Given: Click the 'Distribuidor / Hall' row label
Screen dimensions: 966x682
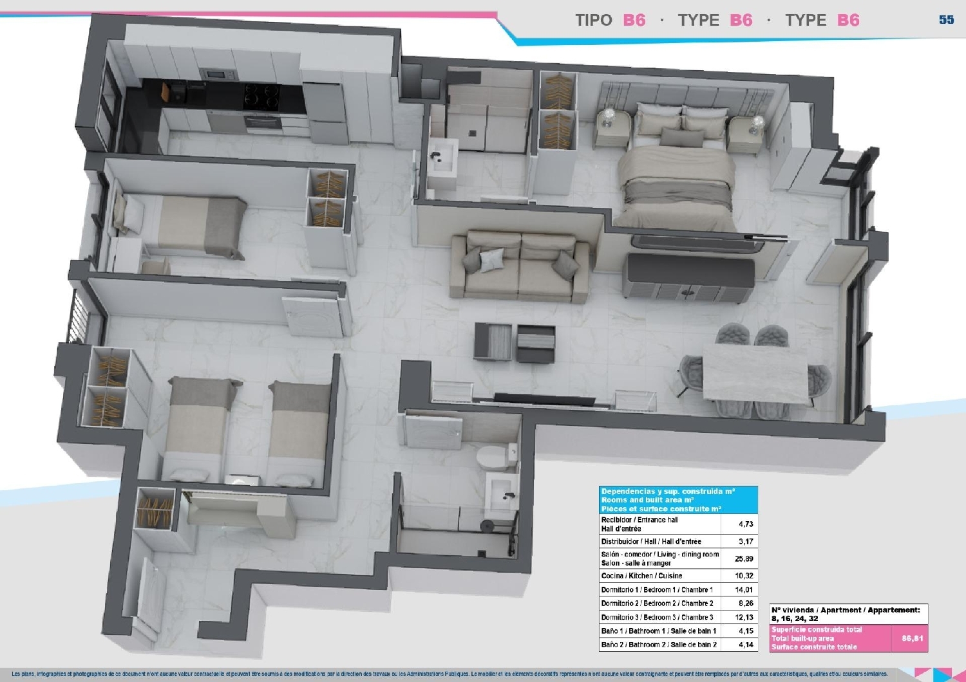Looking at the screenshot, I should point(651,542).
